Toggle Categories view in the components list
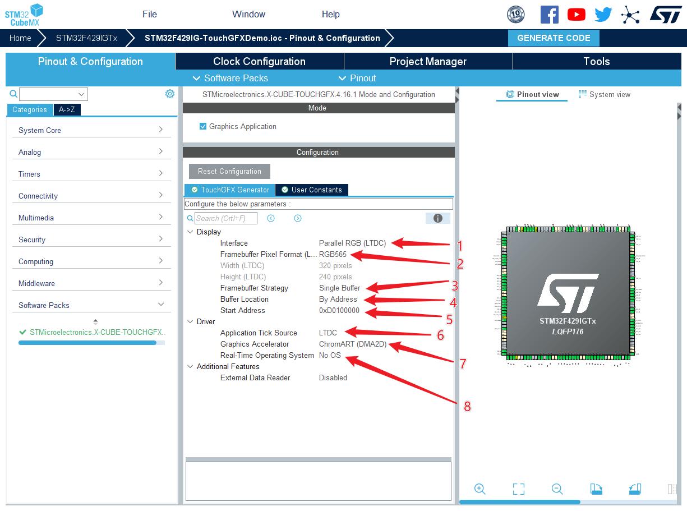 [29, 109]
